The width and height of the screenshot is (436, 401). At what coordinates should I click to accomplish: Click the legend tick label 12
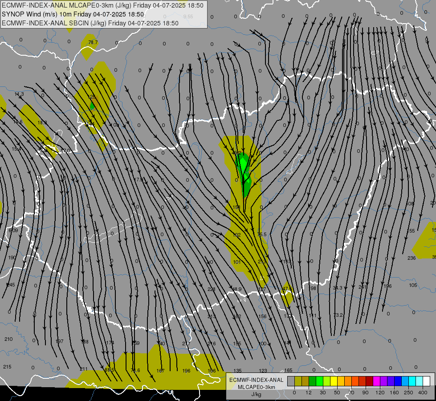tap(308, 393)
